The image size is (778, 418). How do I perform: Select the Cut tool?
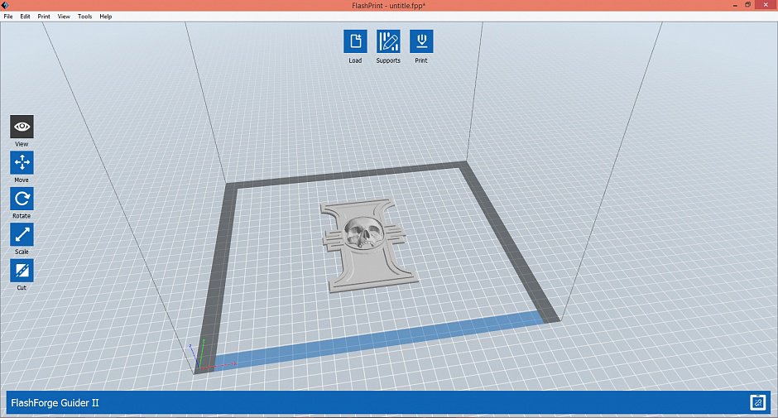click(22, 270)
